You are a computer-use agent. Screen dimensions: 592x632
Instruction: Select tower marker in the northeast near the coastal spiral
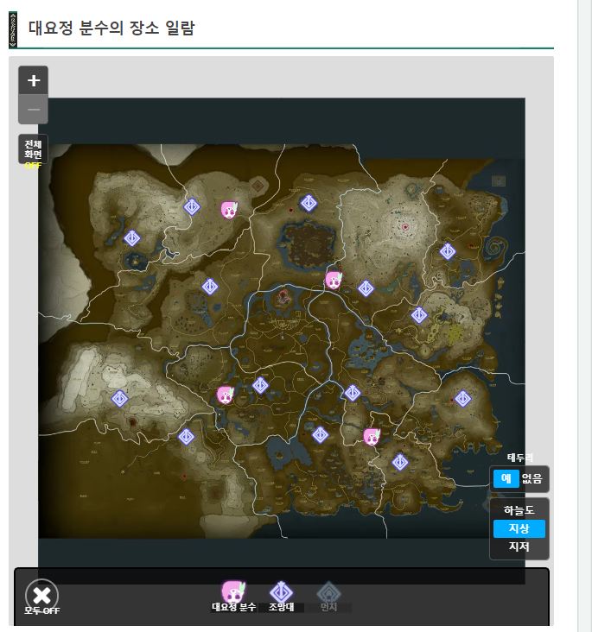[x=448, y=251]
